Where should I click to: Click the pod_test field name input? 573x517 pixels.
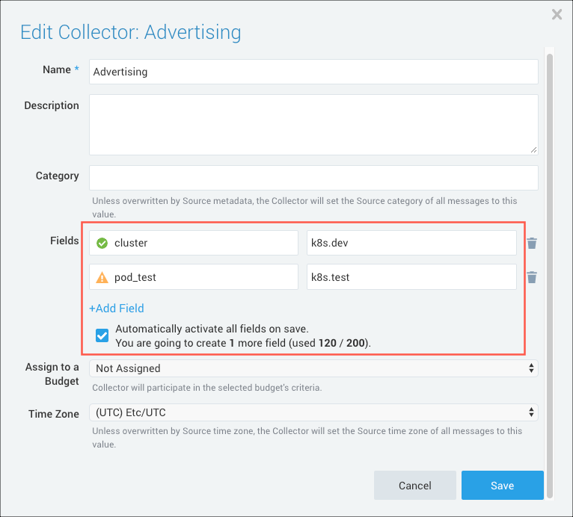point(203,277)
